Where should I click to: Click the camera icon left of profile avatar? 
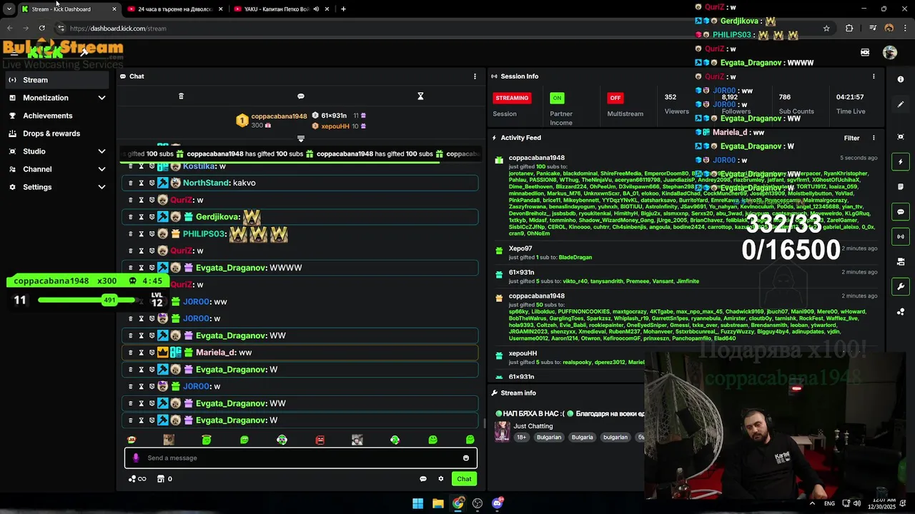click(x=865, y=52)
